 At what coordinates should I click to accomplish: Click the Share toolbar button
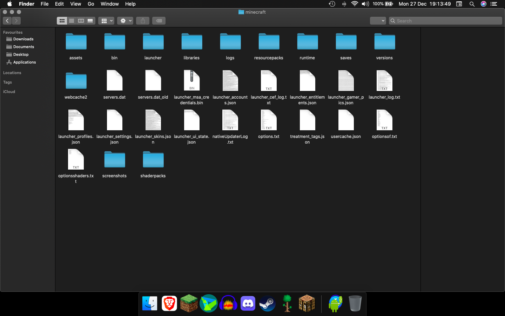[143, 21]
